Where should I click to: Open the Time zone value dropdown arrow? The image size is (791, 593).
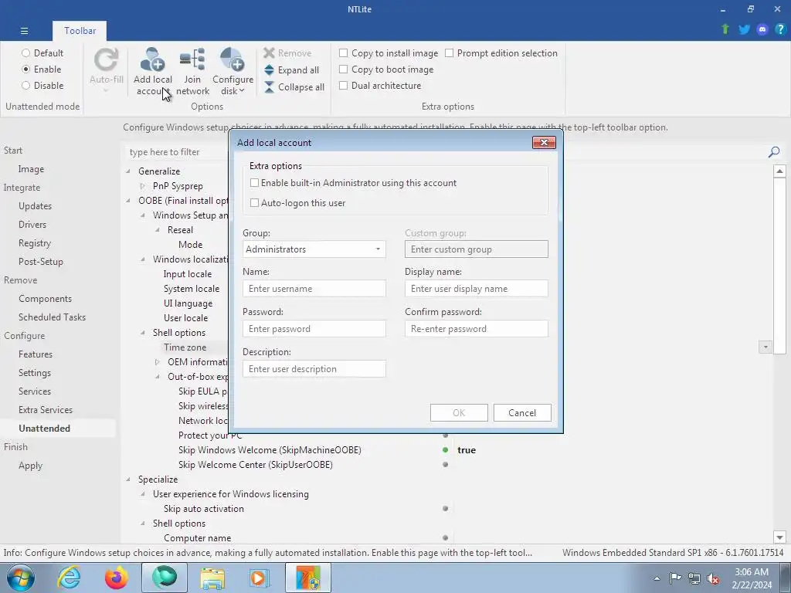(766, 347)
